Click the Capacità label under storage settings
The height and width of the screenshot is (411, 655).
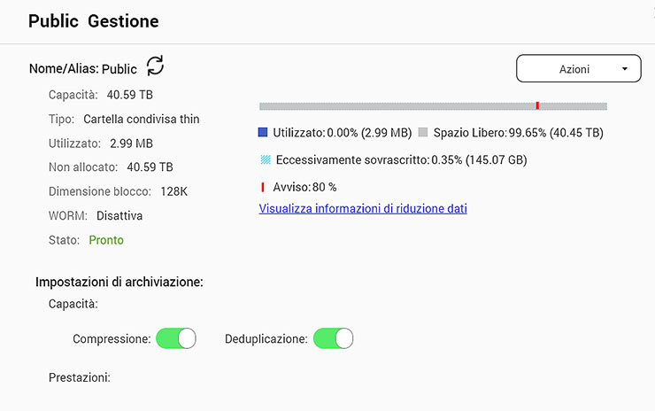[x=73, y=304]
